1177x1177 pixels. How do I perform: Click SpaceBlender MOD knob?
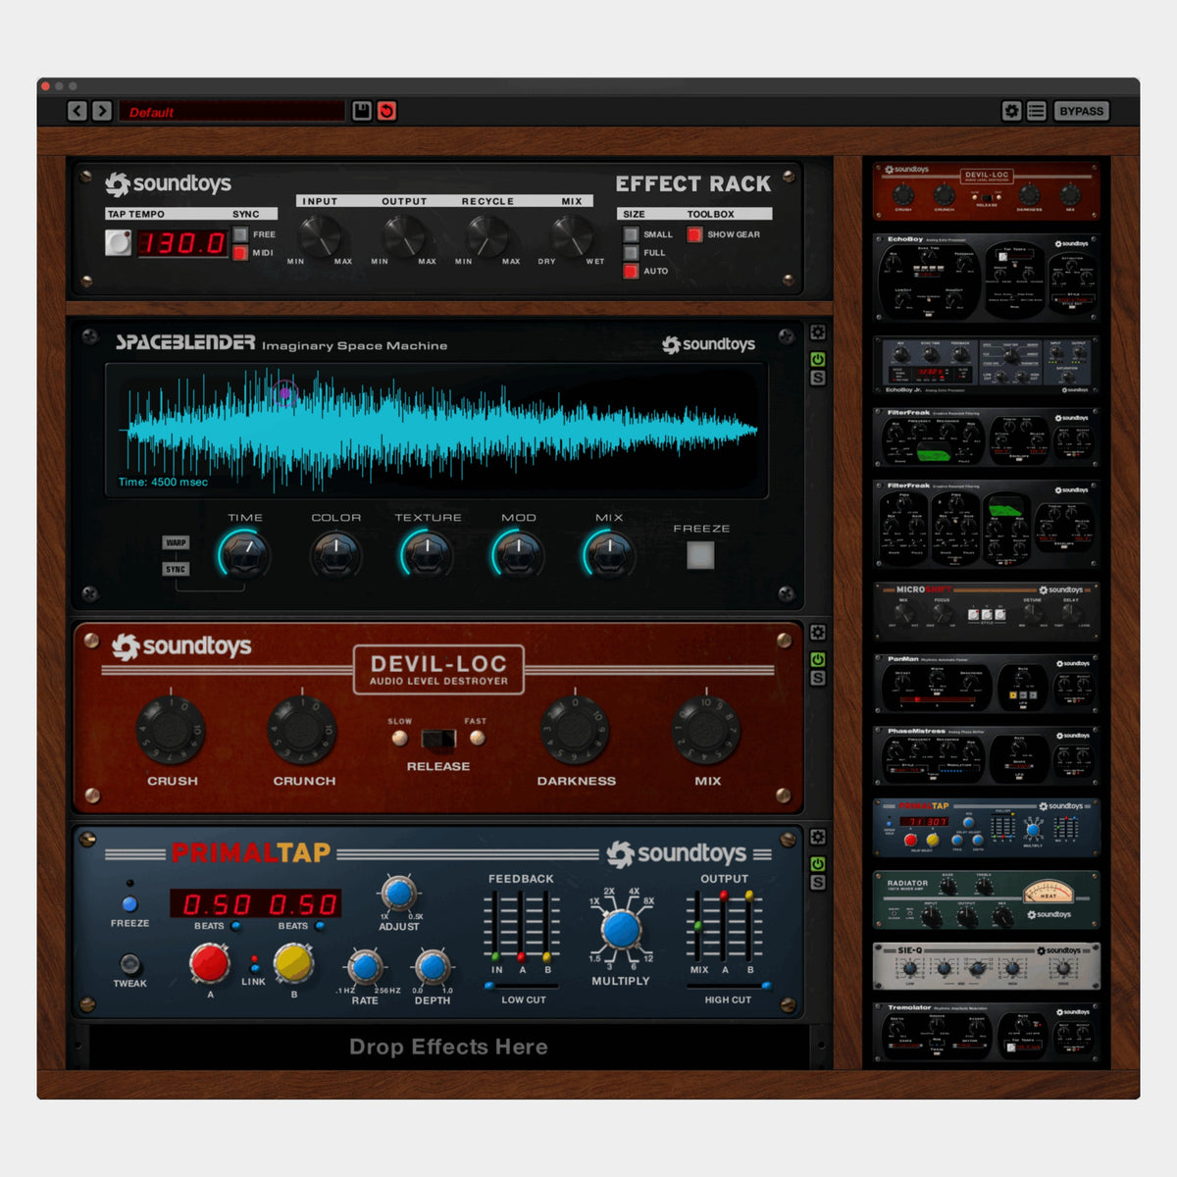(518, 555)
